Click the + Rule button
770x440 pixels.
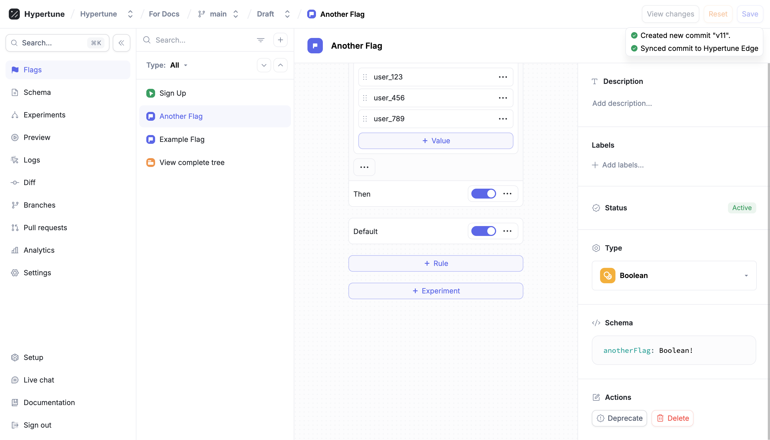(x=436, y=263)
